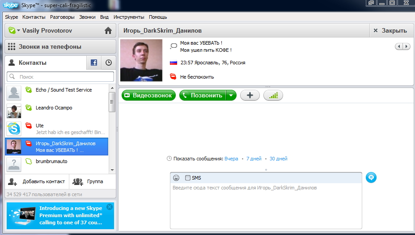Viewport: 415px width, 235px height.
Task: Click the message text input area
Action: [x=266, y=206]
